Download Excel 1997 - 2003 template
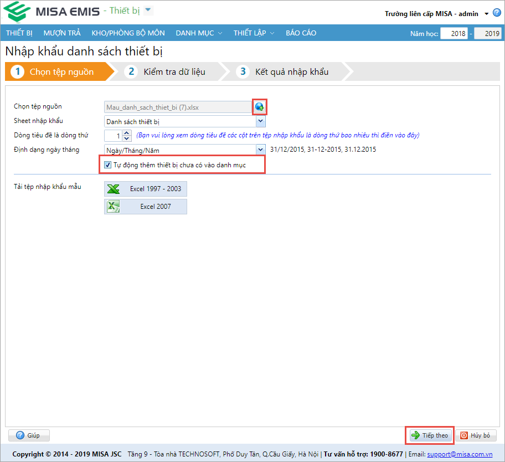The width and height of the screenshot is (505, 462). [x=146, y=189]
